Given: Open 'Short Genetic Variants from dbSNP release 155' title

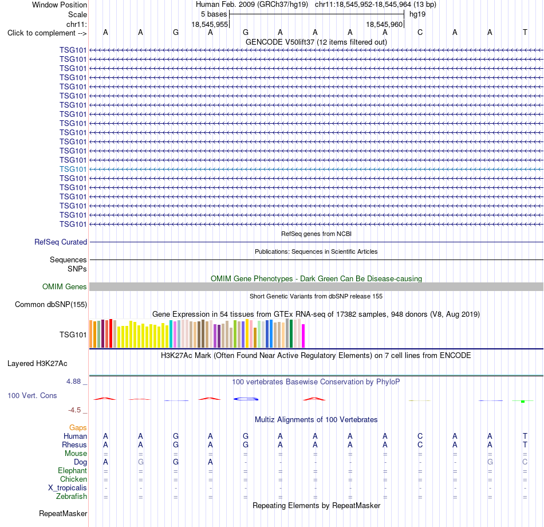Looking at the screenshot, I should click(316, 296).
